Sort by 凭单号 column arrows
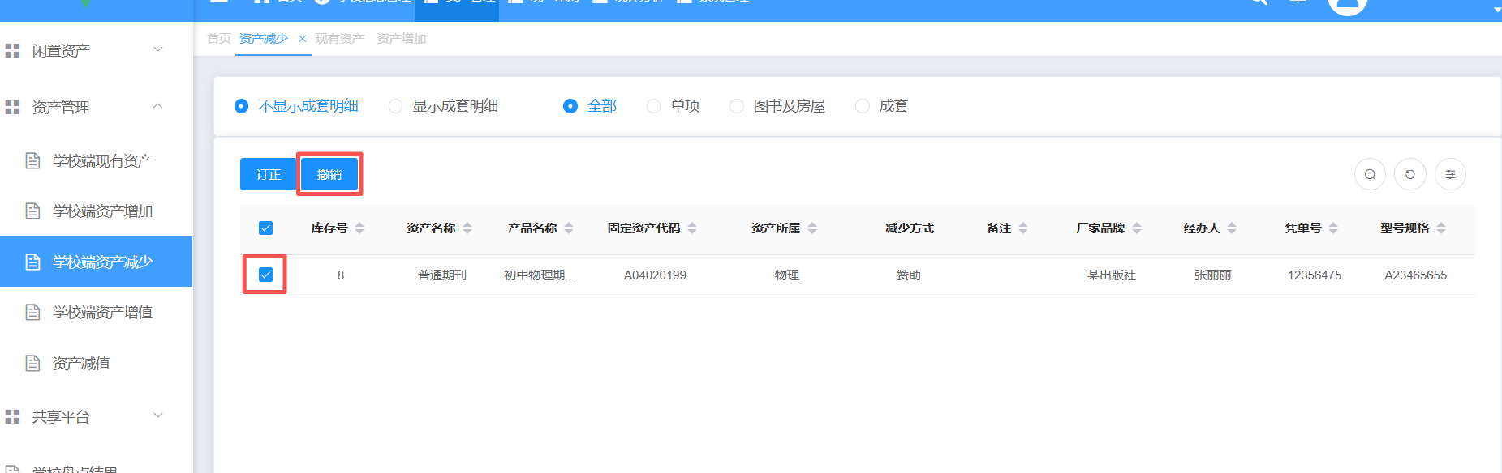Image resolution: width=1502 pixels, height=473 pixels. 1333,228
